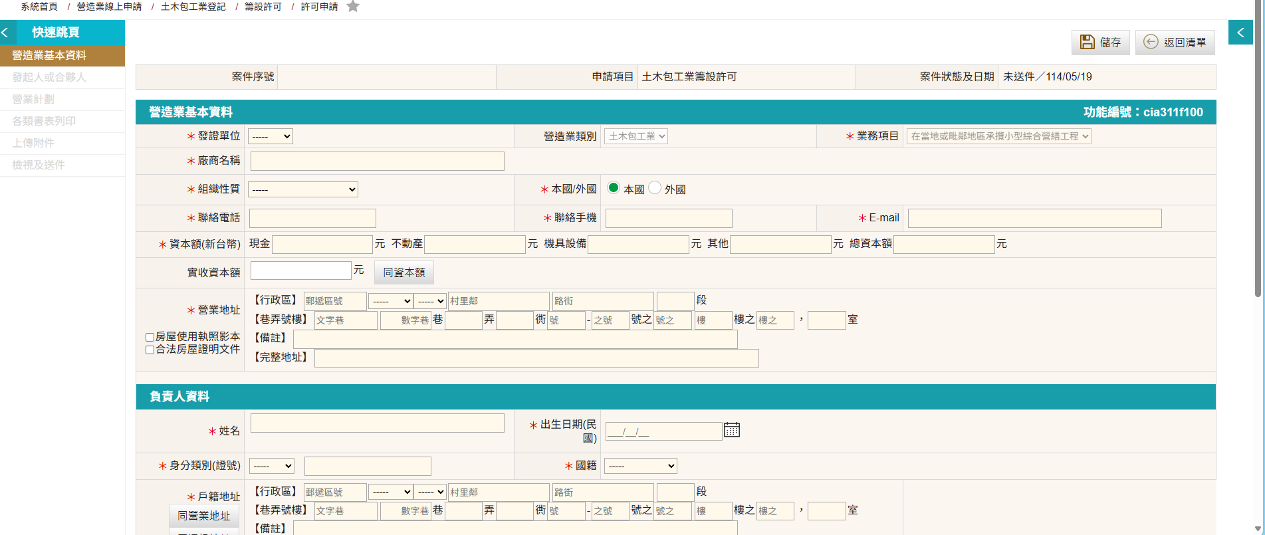Screen dimensions: 1265x535
Task: Click the 同資本額 button
Action: (404, 272)
